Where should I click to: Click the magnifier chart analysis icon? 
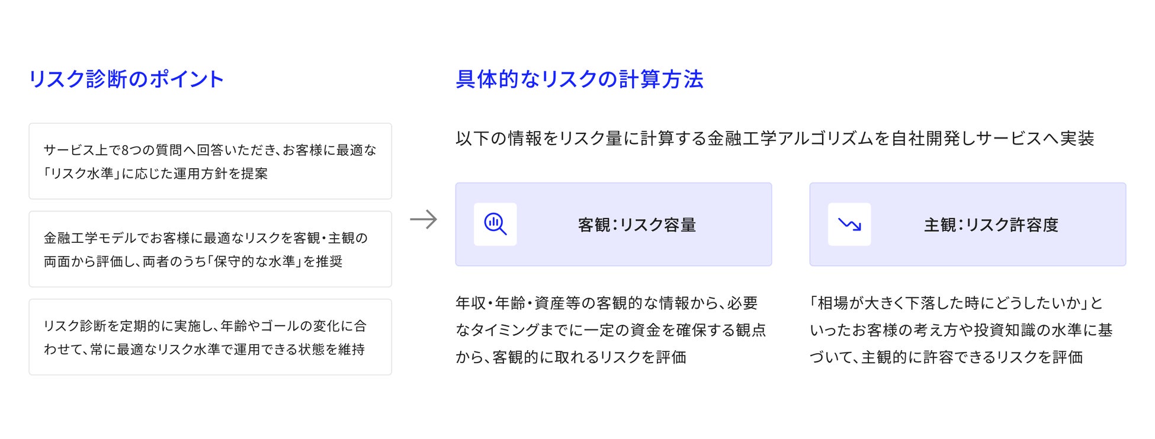pyautogui.click(x=495, y=225)
